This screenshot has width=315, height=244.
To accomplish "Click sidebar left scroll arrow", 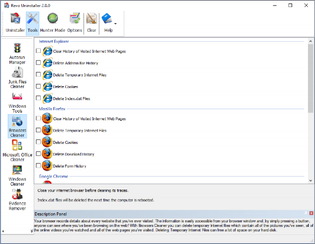I will point(3,231).
